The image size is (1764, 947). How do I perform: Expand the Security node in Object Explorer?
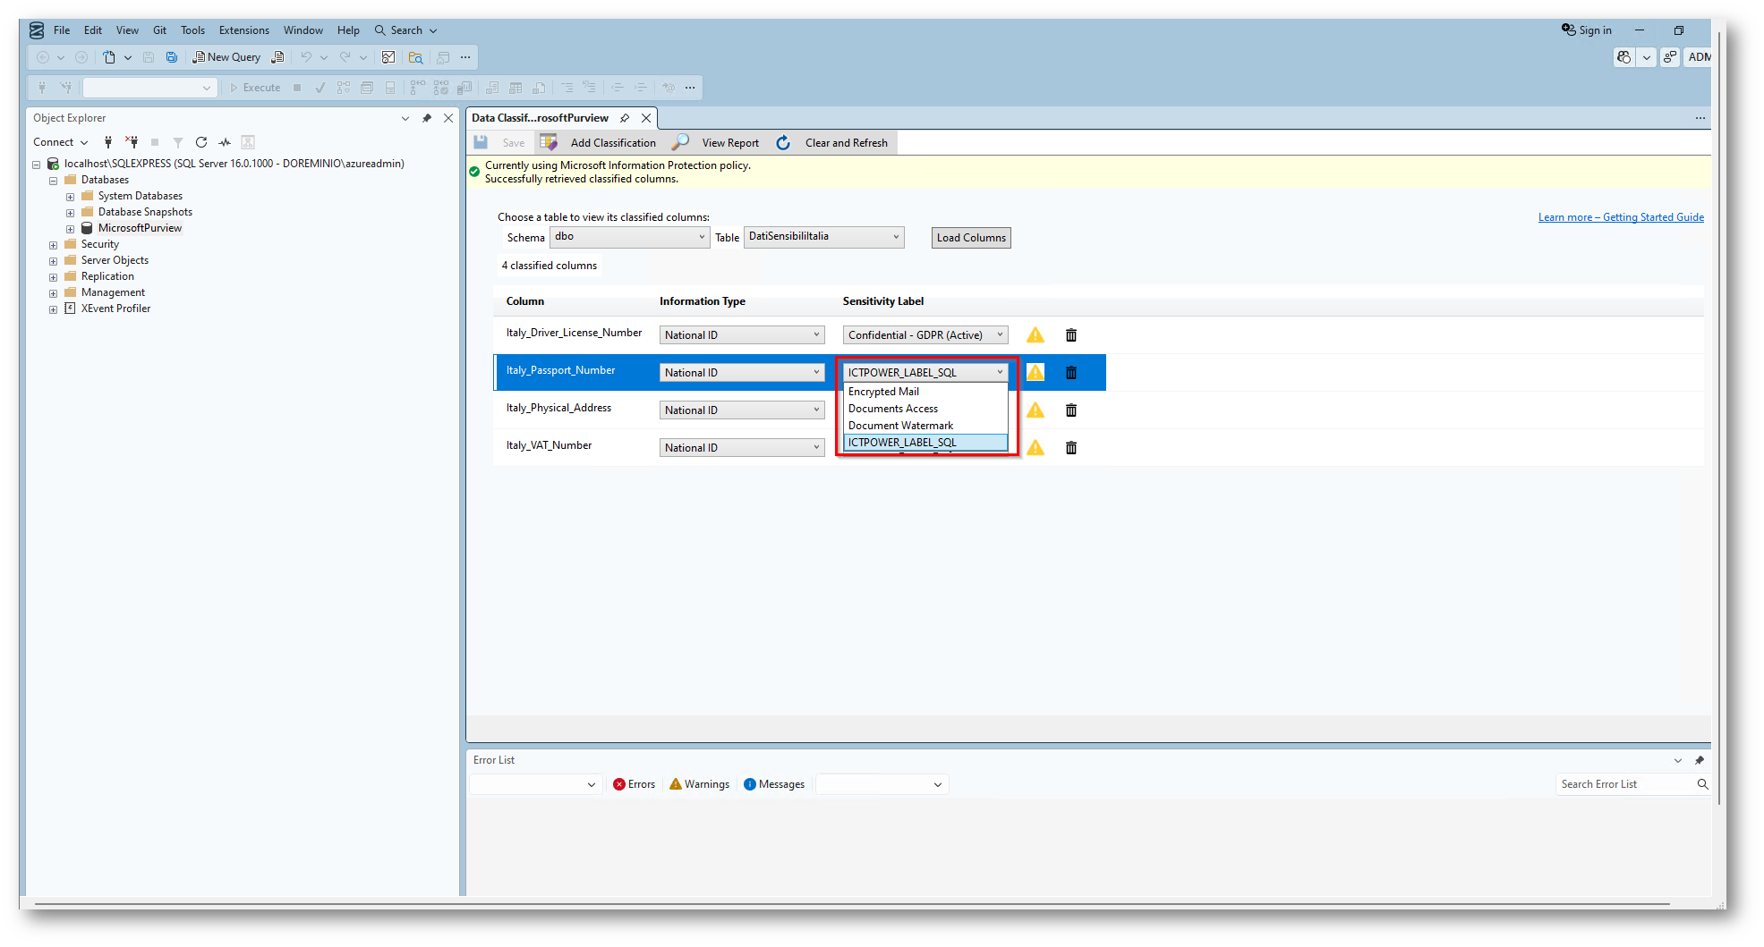tap(54, 245)
